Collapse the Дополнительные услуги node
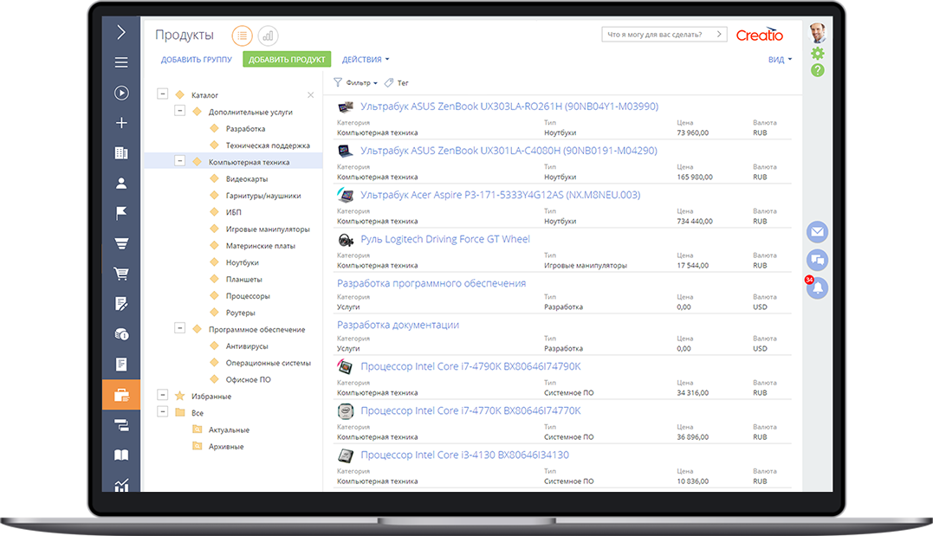 pyautogui.click(x=179, y=111)
